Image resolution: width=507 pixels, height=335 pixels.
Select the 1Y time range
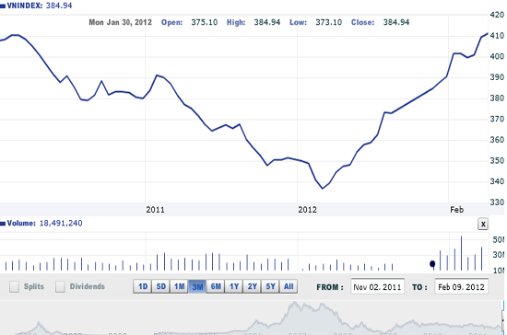pyautogui.click(x=234, y=286)
